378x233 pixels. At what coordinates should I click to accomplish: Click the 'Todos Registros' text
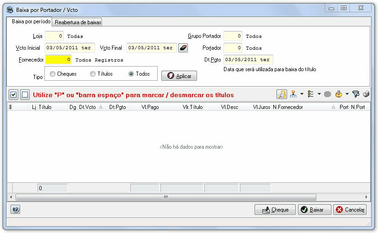99,60
